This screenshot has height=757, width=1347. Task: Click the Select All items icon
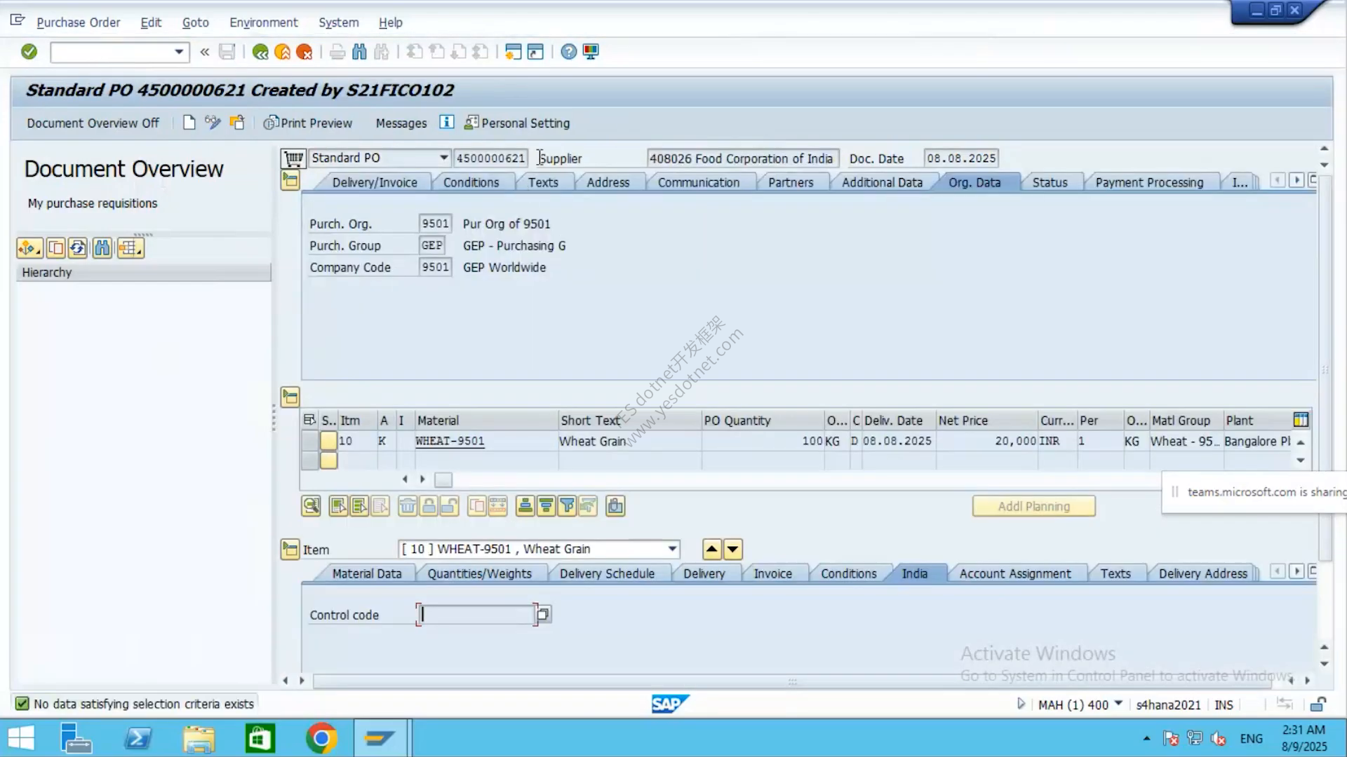click(338, 506)
